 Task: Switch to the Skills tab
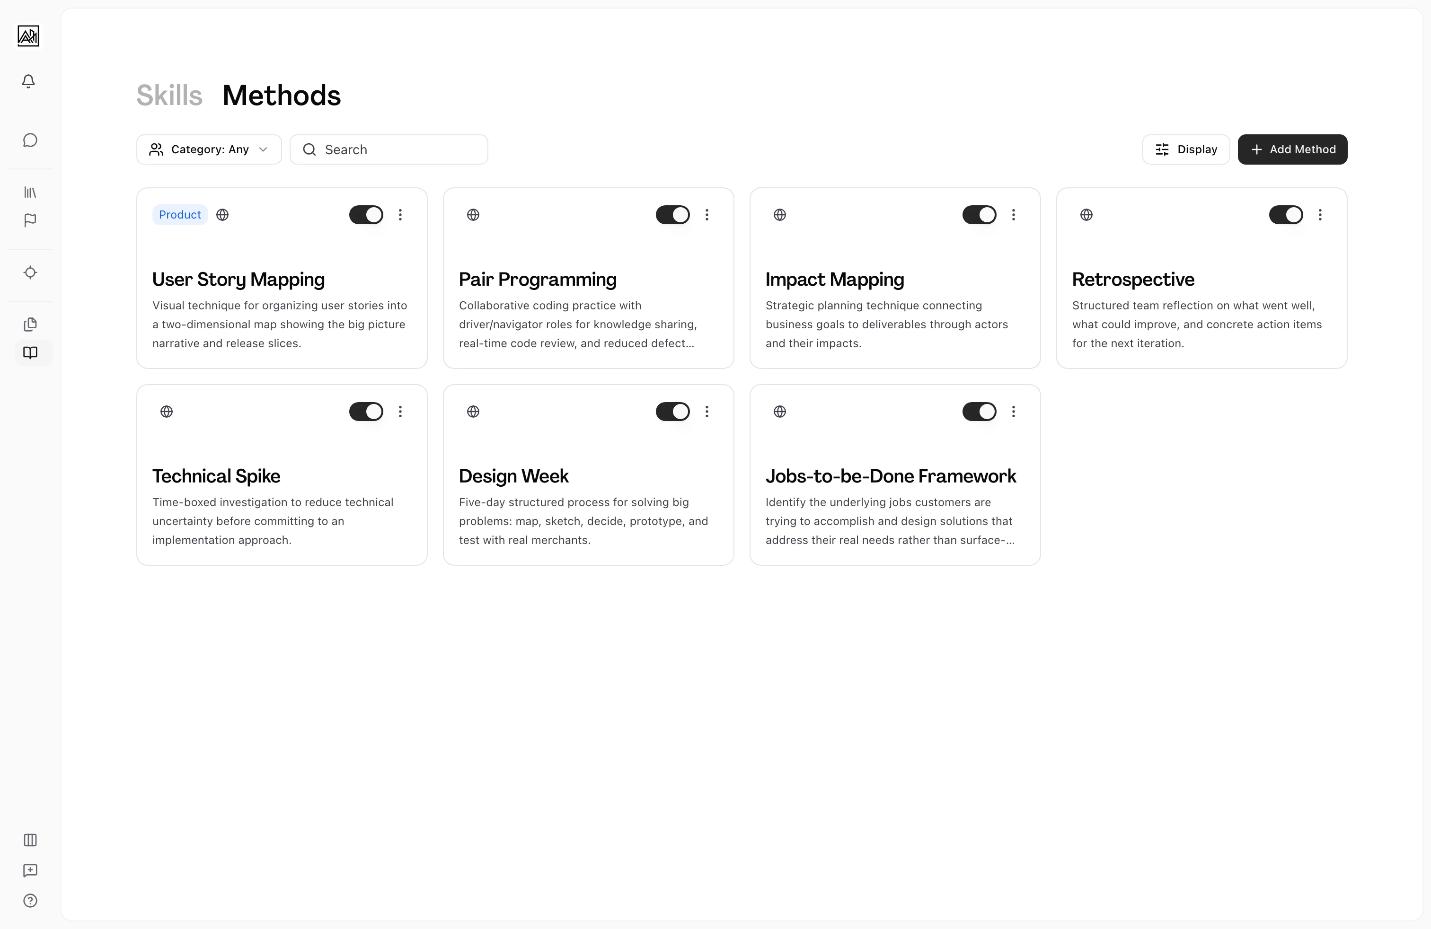tap(168, 94)
